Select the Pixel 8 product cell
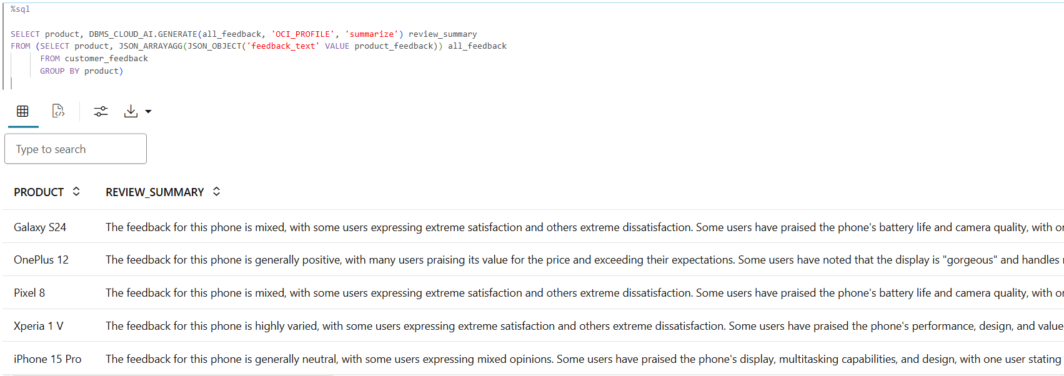The width and height of the screenshot is (1064, 376). (x=29, y=293)
